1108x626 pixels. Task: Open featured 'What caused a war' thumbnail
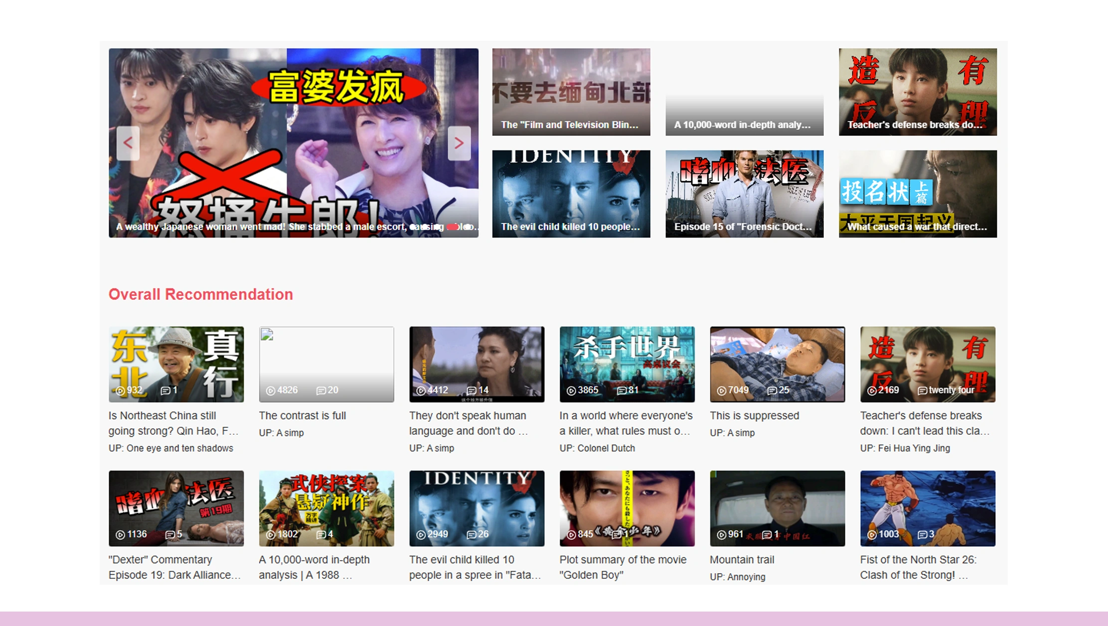[x=918, y=194]
